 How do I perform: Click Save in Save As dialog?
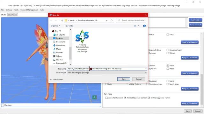coord(124,79)
